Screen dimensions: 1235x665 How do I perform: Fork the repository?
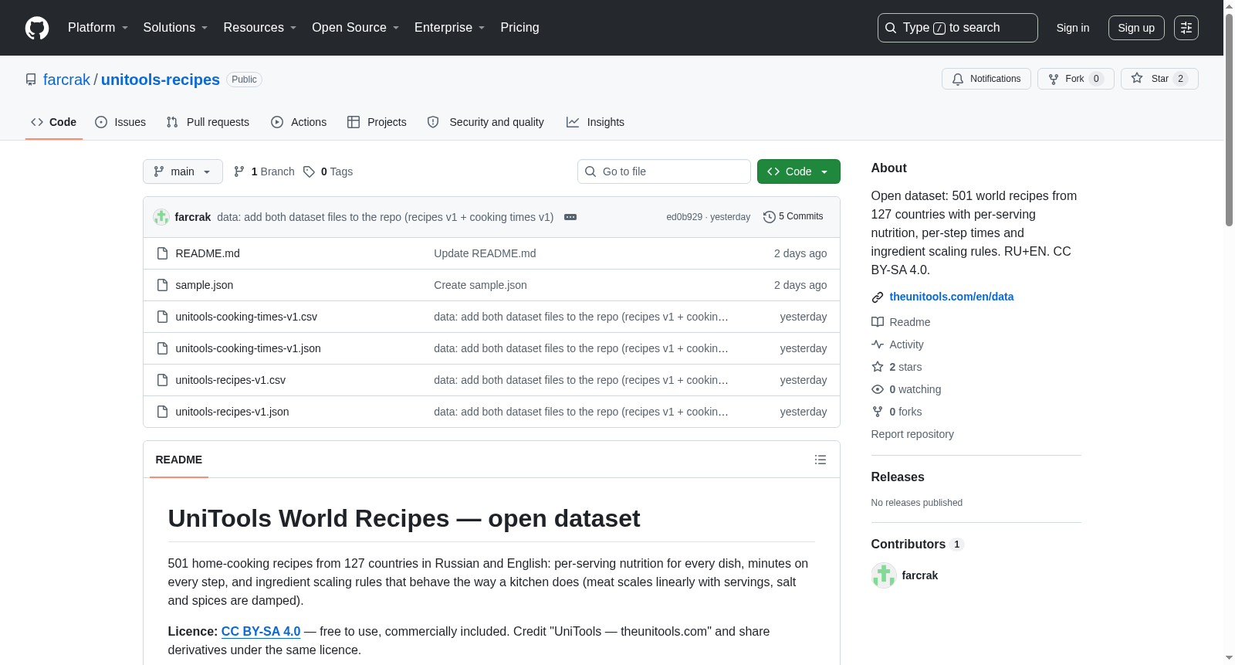1076,79
